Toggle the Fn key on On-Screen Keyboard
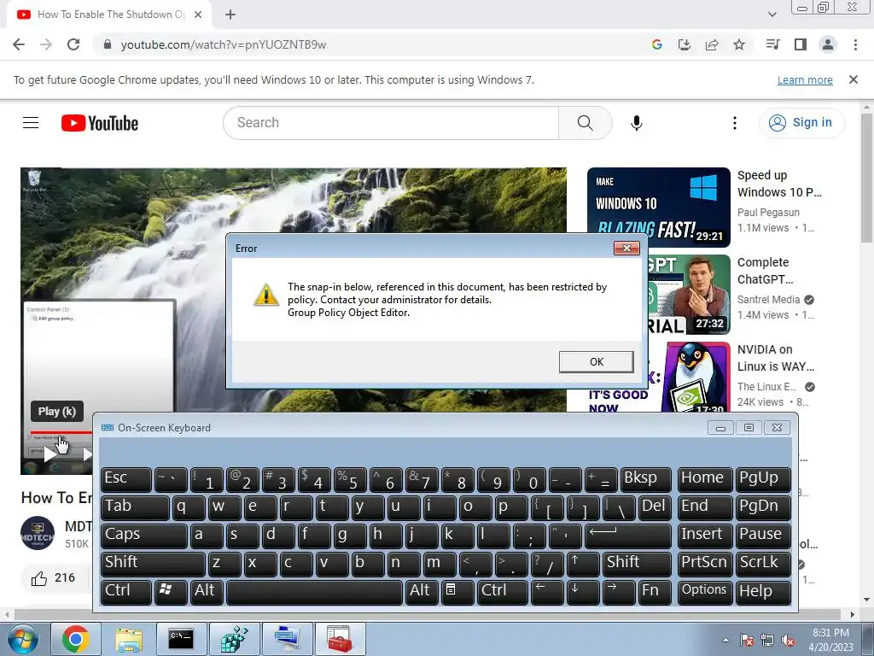 coord(655,592)
